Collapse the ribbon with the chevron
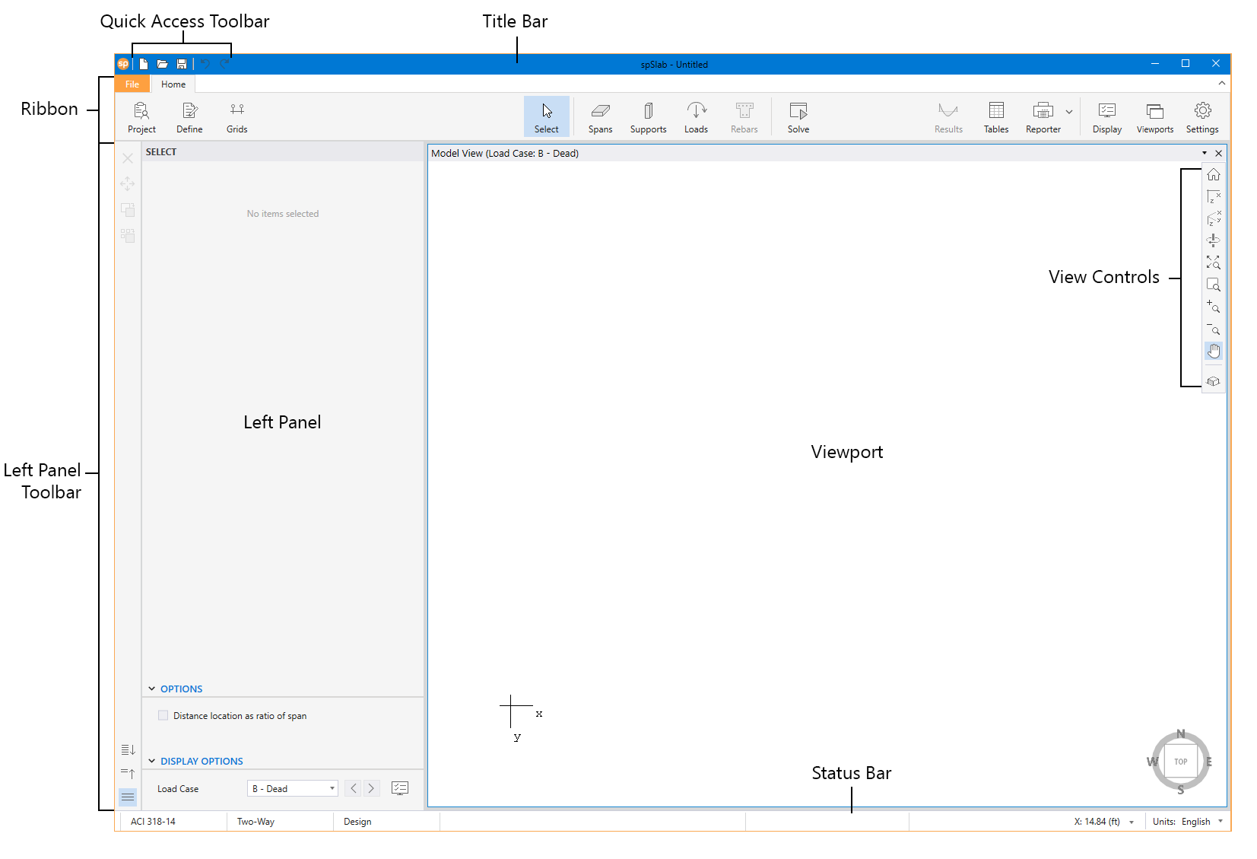 [x=1222, y=83]
